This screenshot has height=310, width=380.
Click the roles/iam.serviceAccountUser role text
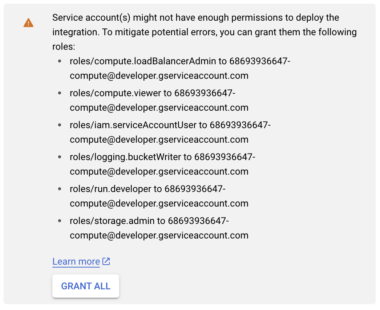[133, 125]
